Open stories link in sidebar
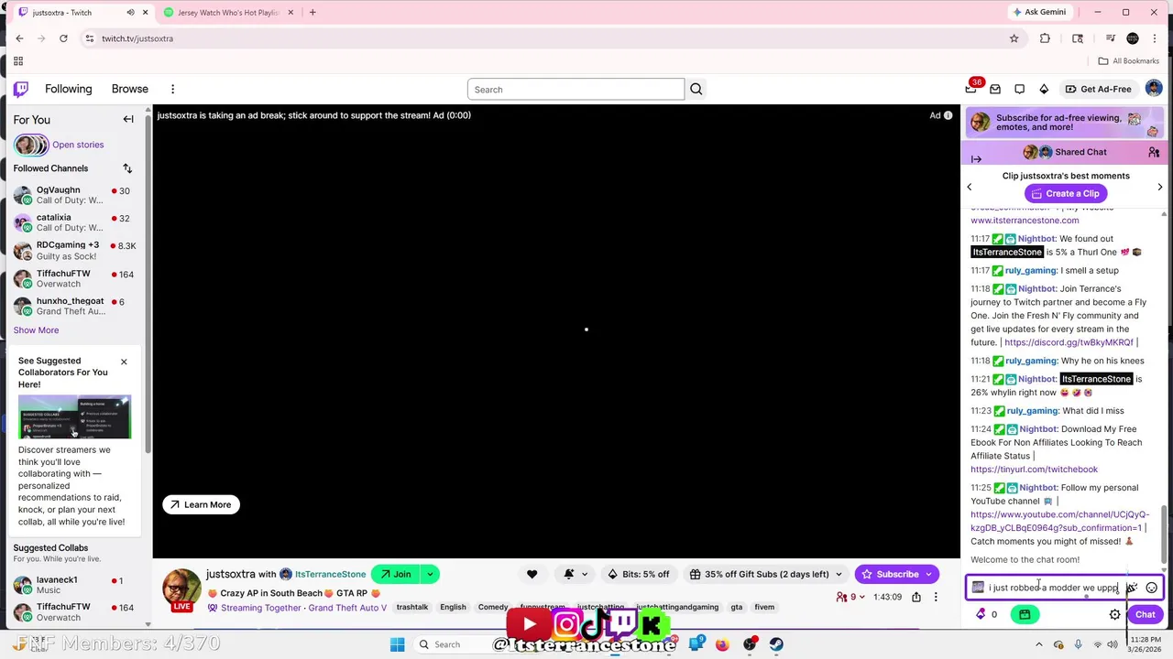The image size is (1173, 659). (78, 145)
